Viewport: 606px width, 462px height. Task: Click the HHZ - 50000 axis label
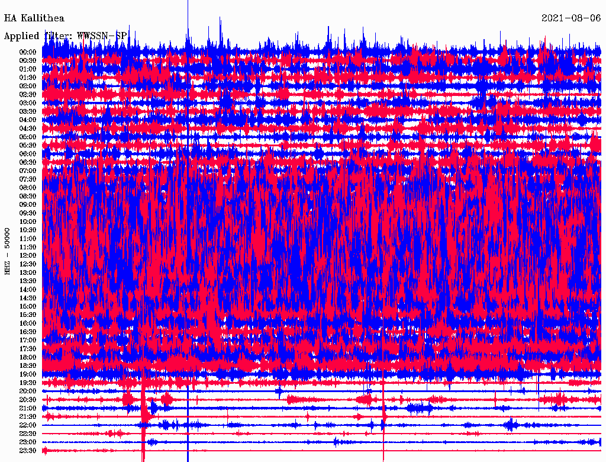tap(8, 251)
